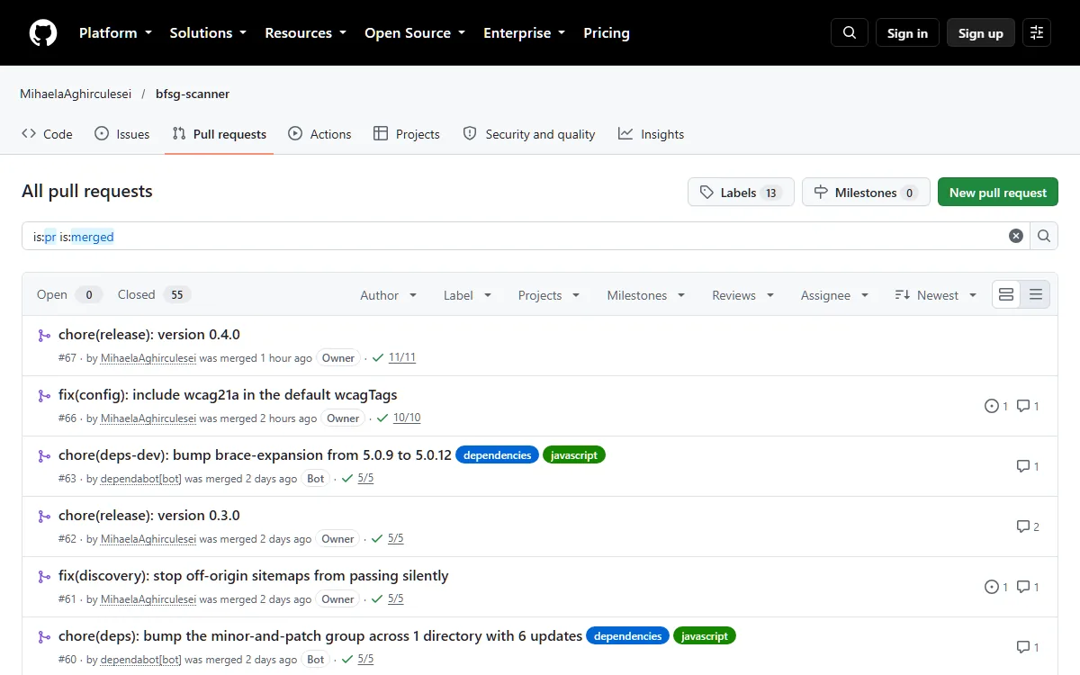Show Open pull requests
This screenshot has height=675, width=1080.
[x=69, y=294]
